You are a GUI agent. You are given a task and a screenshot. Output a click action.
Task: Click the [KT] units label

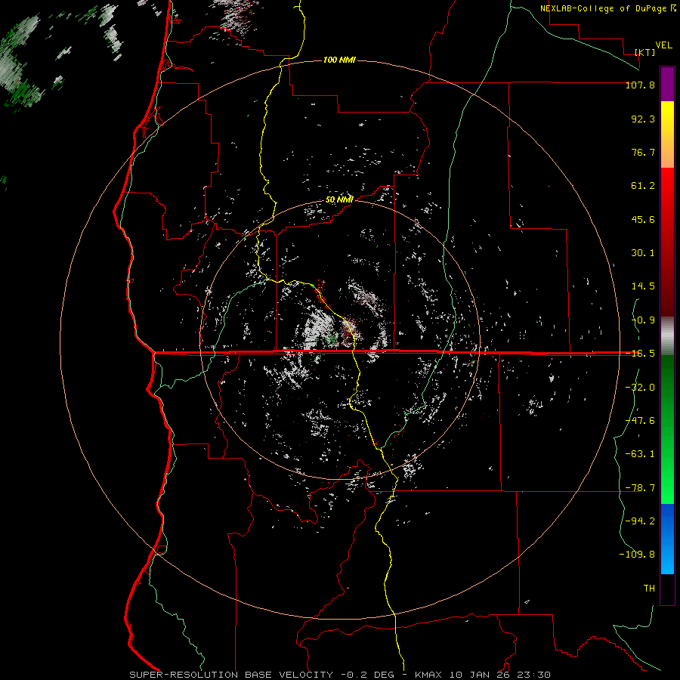[644, 52]
